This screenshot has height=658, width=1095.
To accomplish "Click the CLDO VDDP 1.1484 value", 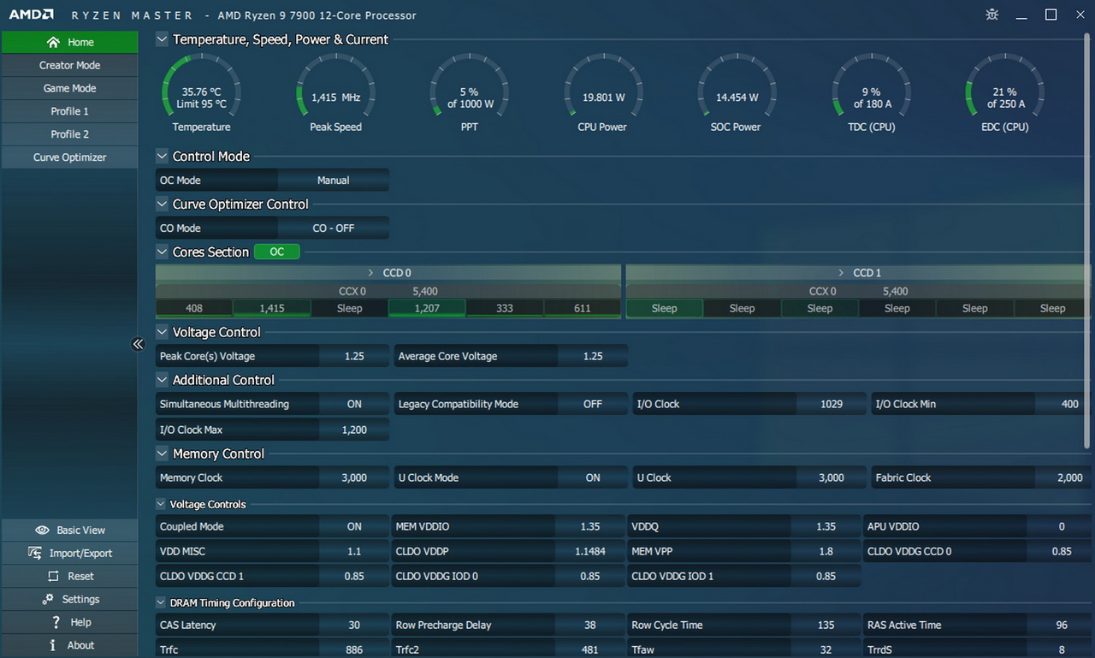I will [x=590, y=551].
